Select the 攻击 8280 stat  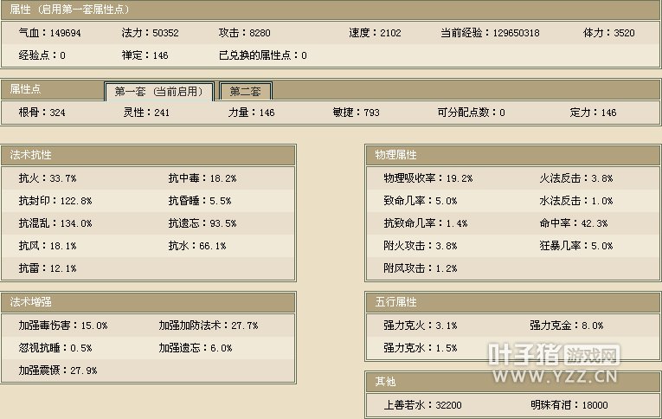pyautogui.click(x=244, y=33)
